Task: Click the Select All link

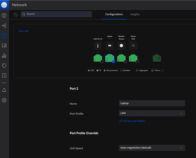Action: [23, 31]
